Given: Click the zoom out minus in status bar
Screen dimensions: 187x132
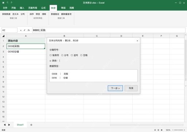Looking at the screenshot, I should point(173,130).
